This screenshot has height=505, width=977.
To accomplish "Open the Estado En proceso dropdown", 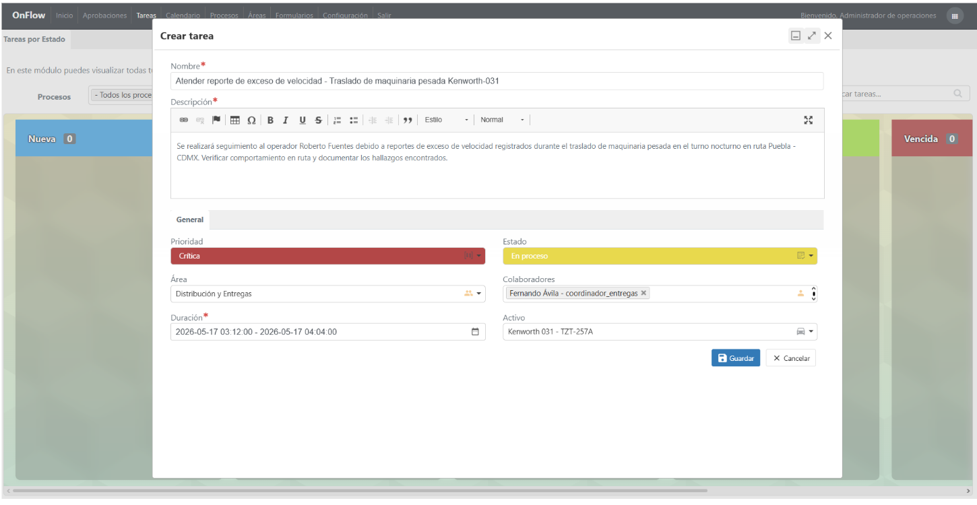I will tap(660, 256).
